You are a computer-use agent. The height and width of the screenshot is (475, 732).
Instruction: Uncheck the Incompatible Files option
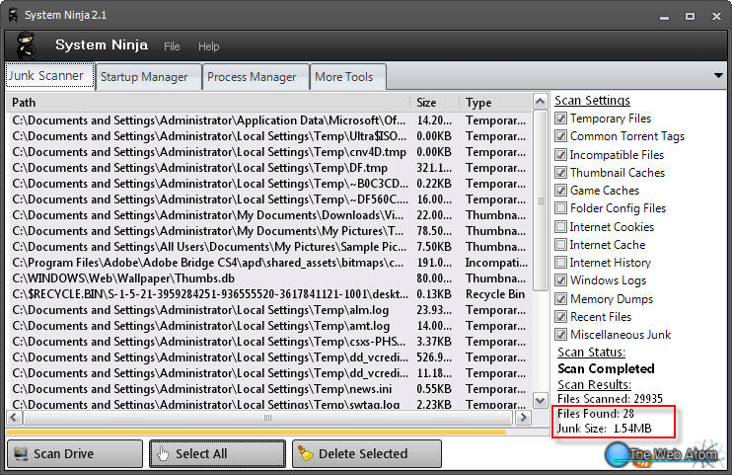tap(560, 155)
